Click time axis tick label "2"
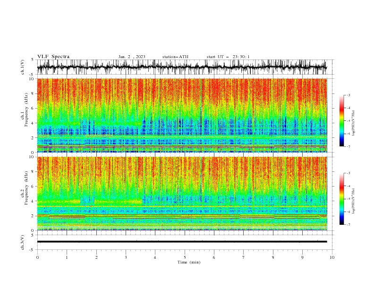The width and height of the screenshot is (374, 289). point(96,257)
